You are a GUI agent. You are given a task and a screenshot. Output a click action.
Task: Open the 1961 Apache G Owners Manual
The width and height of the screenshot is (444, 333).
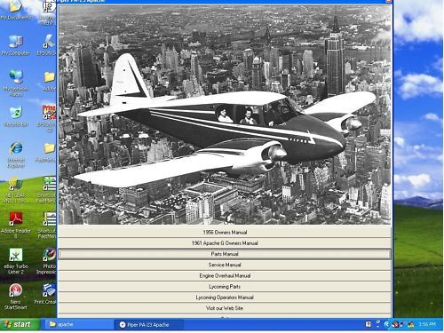(225, 243)
